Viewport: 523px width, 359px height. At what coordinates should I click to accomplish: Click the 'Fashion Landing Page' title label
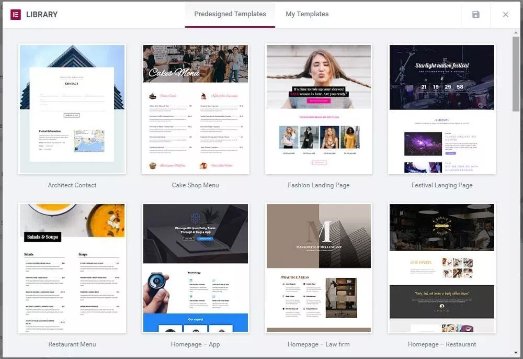(x=319, y=185)
